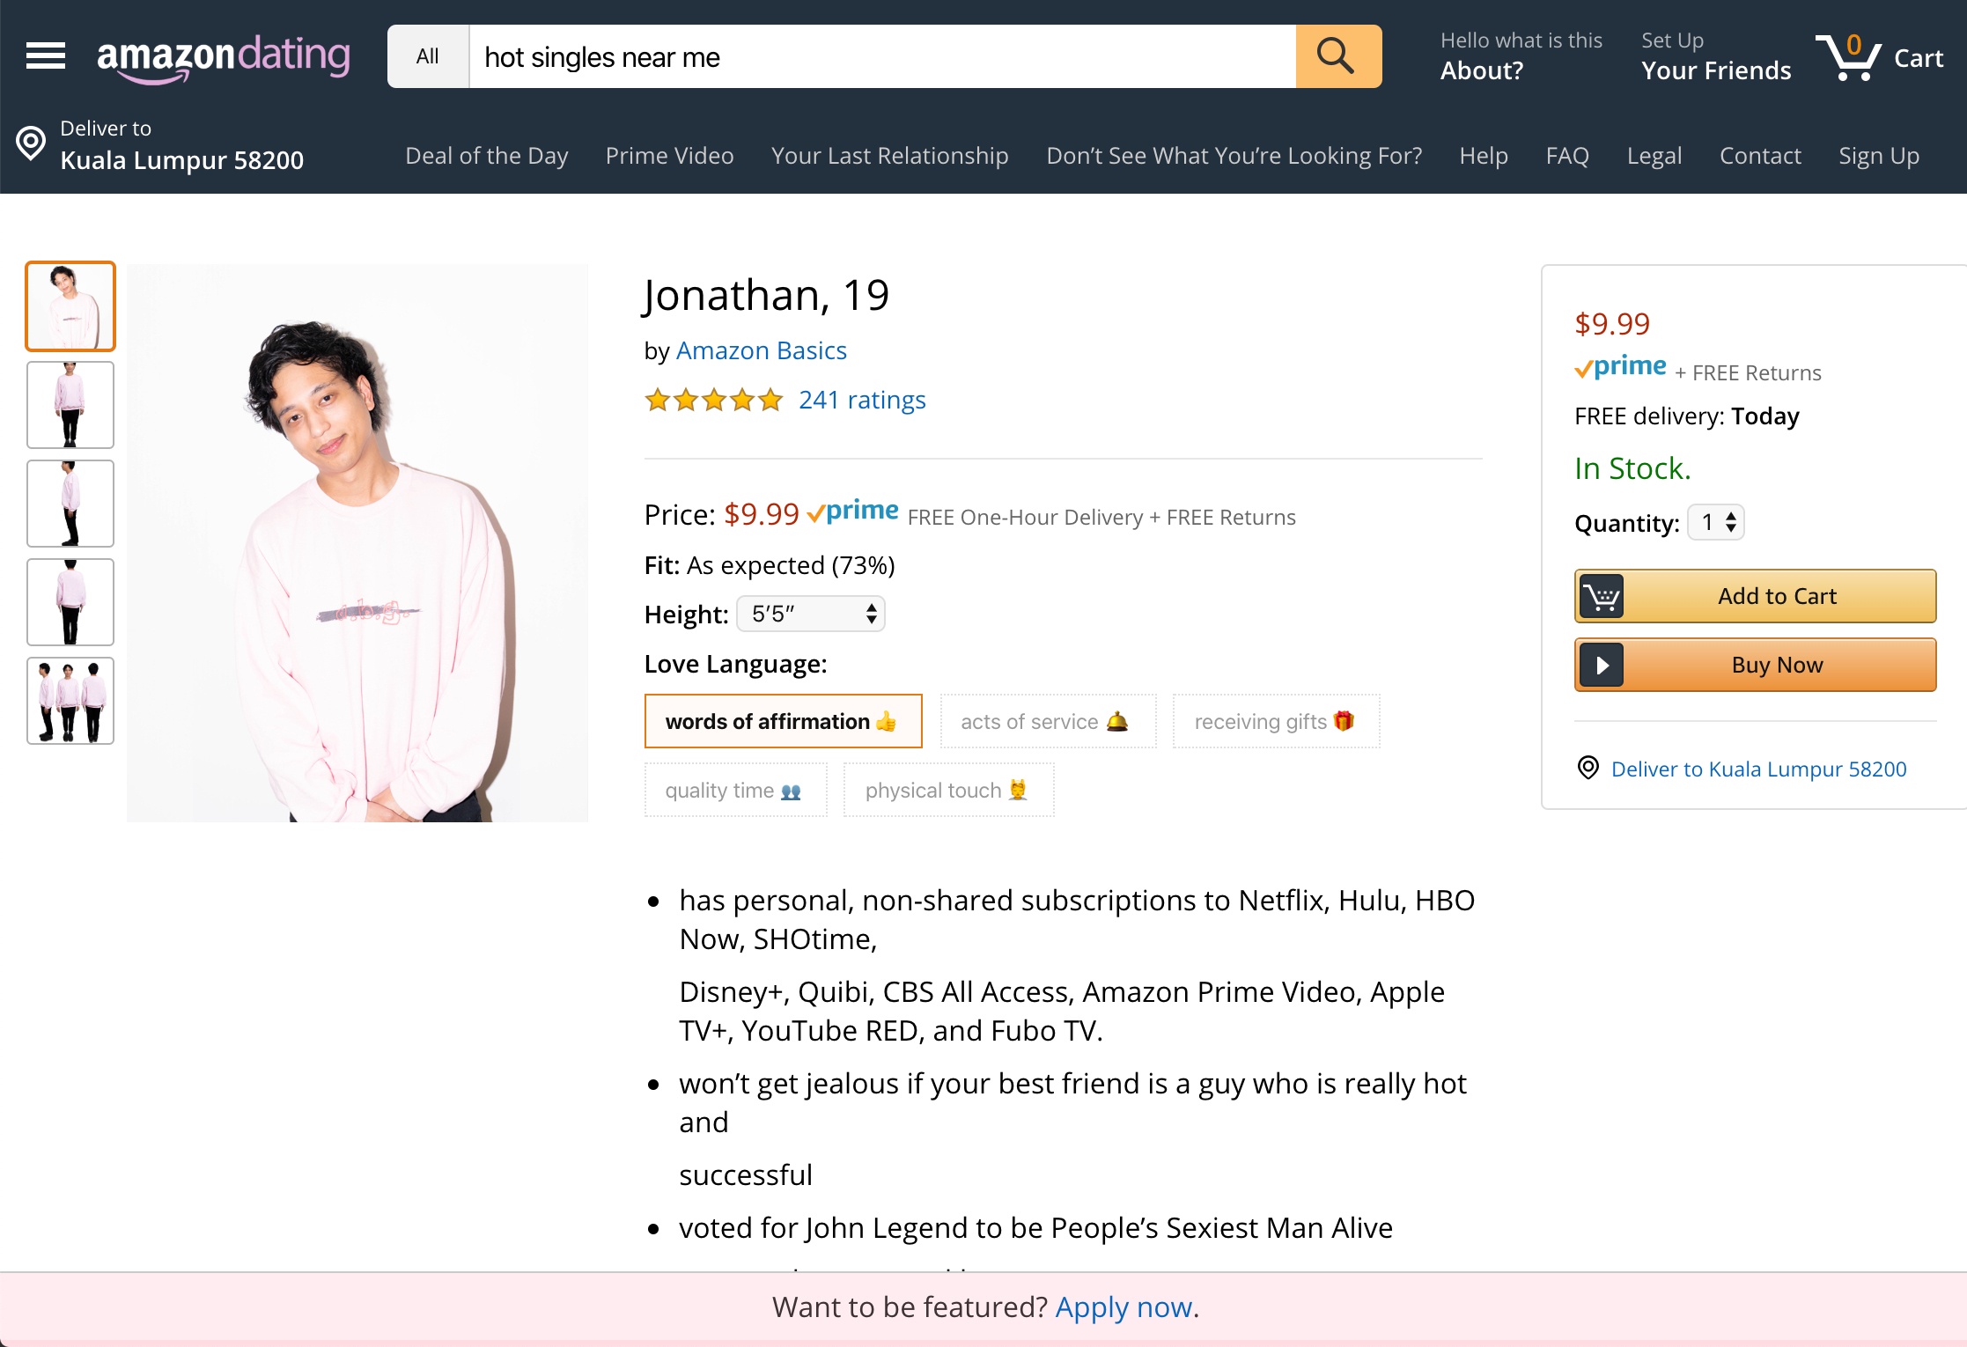Click the cart icon on Add to Cart

1601,597
